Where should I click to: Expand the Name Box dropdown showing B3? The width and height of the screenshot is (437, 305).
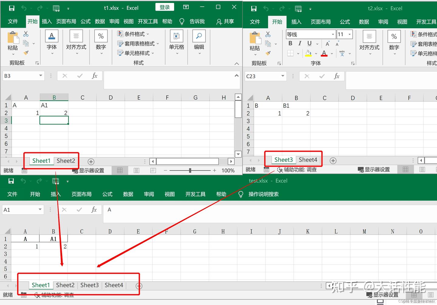[x=40, y=76]
